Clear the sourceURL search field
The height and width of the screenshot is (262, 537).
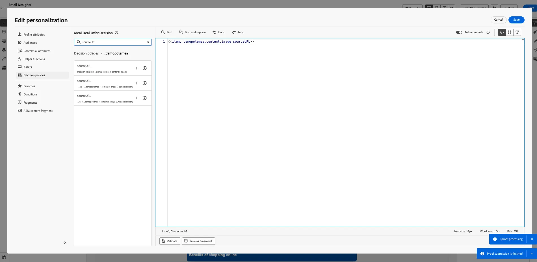148,42
